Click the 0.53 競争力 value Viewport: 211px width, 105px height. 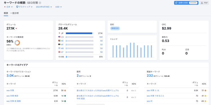[165, 41]
